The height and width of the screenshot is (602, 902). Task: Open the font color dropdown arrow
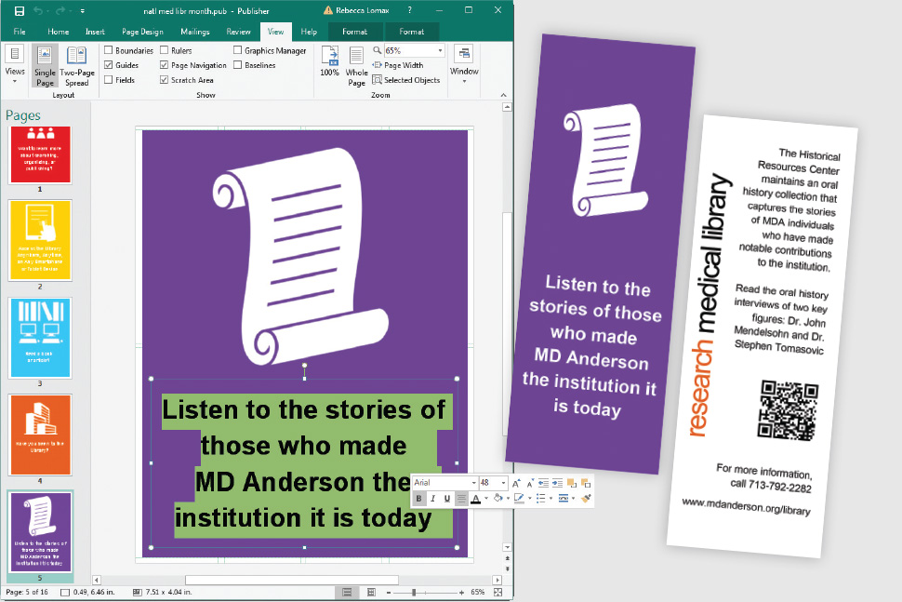point(485,498)
